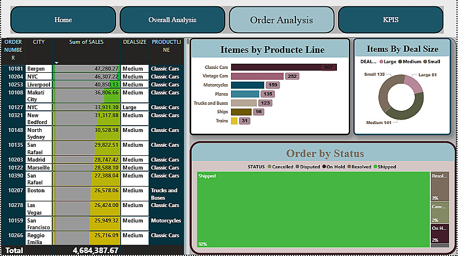This screenshot has height=256, width=461.
Task: Select the On Hold treemap tile
Action: click(x=440, y=234)
